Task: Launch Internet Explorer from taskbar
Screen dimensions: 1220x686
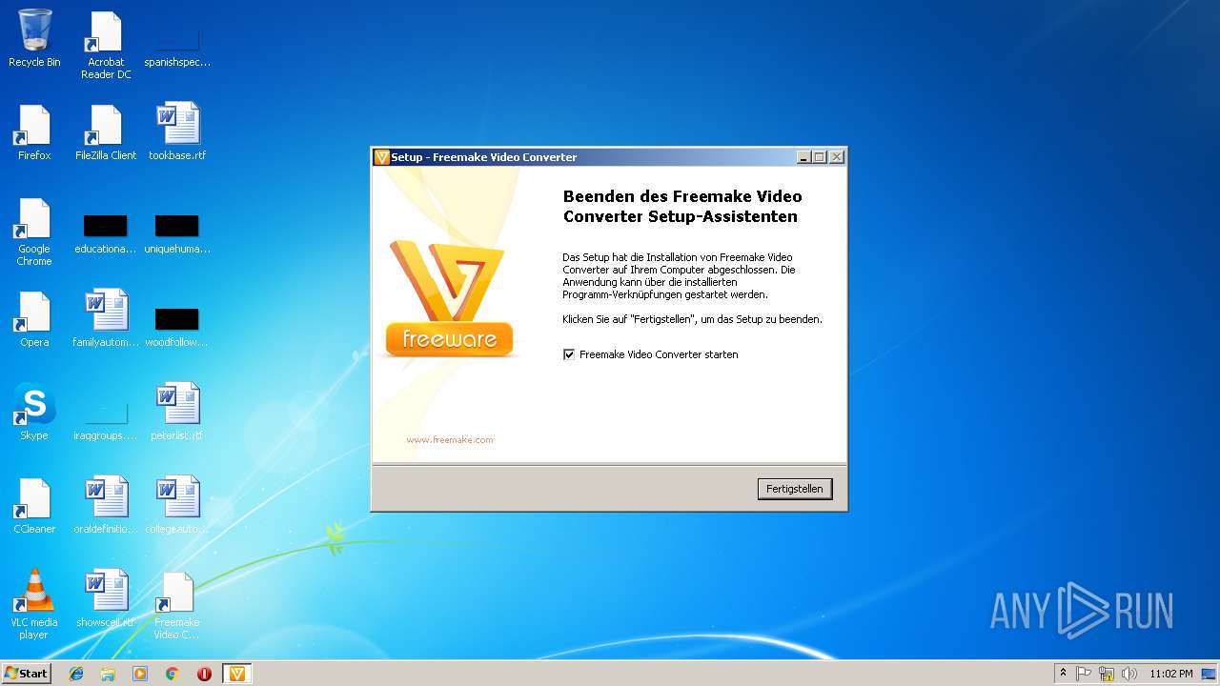Action: tap(76, 674)
